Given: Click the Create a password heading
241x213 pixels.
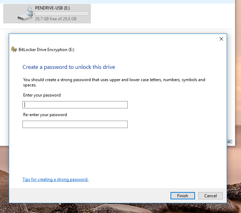Looking at the screenshot, I should click(69, 67).
